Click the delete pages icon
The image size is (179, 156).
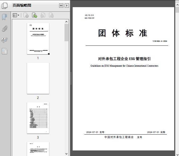coord(26,15)
